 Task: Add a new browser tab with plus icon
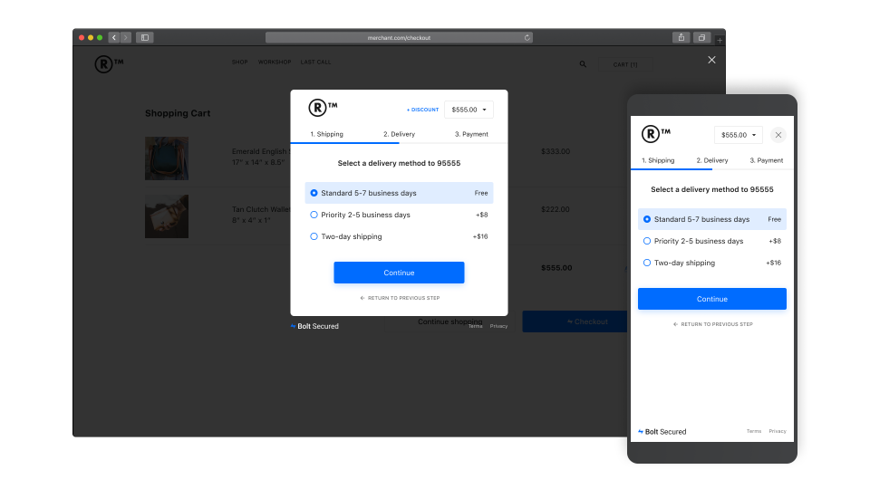pos(720,40)
